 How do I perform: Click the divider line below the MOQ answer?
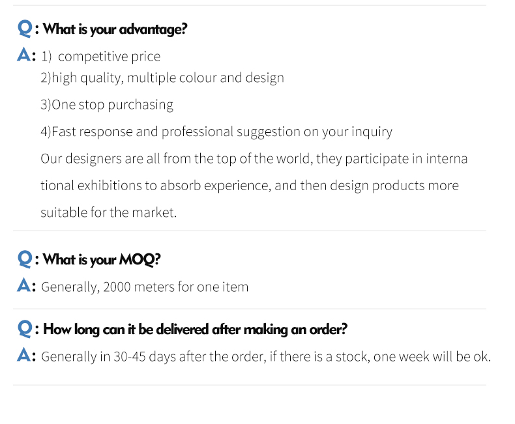point(250,309)
